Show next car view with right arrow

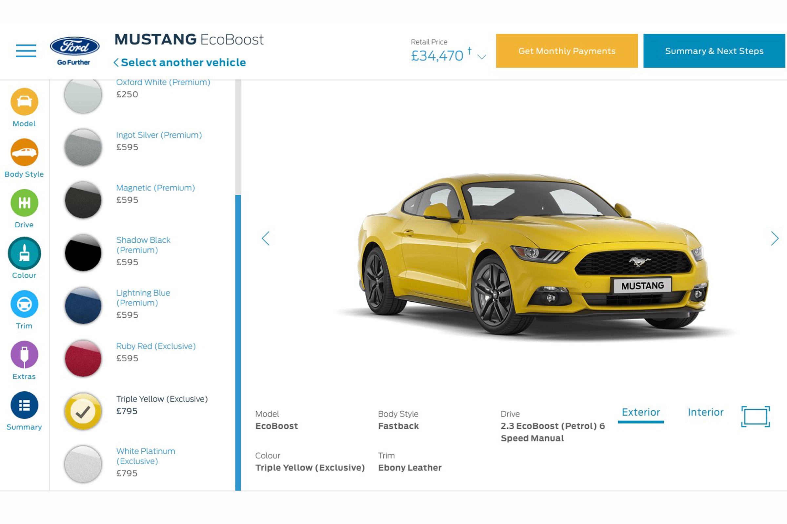[x=774, y=238]
